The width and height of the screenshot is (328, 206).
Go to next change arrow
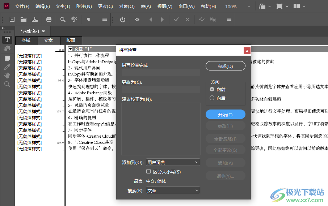(x=162, y=20)
